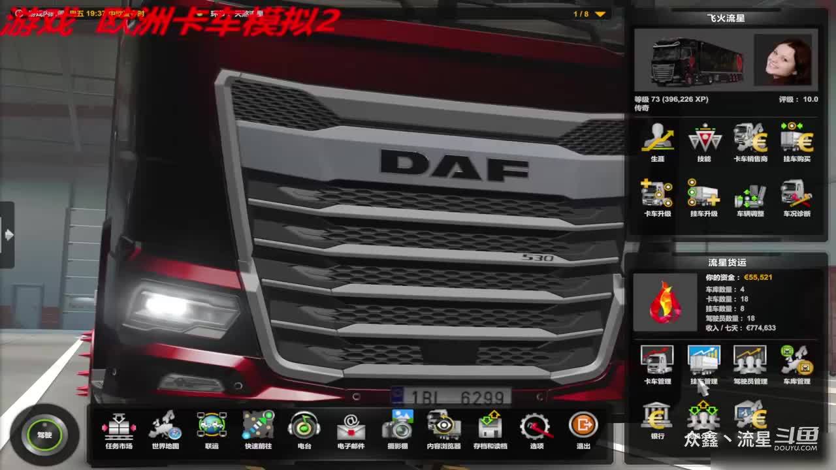836x470 pixels.
Task: Click 收入 / 七天 €774,633 income
Action: pyautogui.click(x=741, y=328)
